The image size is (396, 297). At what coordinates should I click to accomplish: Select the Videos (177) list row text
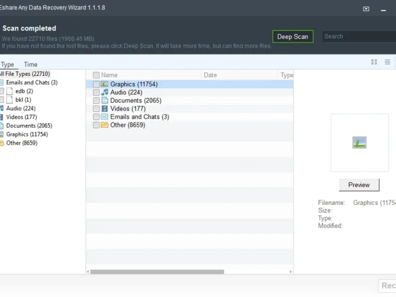[x=128, y=108]
